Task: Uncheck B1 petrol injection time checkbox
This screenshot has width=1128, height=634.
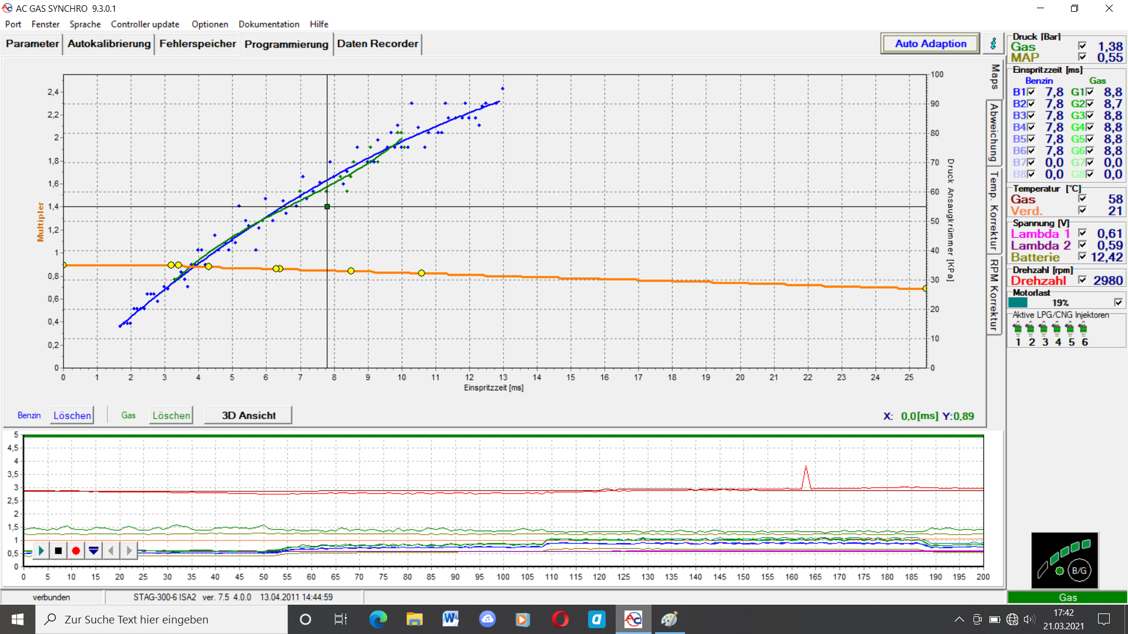Action: click(1031, 92)
